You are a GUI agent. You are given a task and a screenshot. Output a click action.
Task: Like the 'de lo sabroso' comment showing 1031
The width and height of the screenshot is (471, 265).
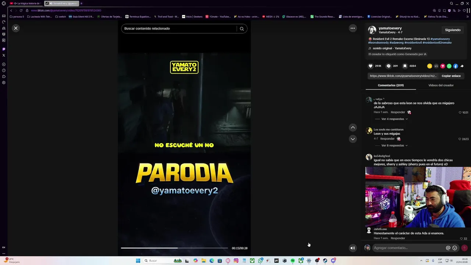460,112
